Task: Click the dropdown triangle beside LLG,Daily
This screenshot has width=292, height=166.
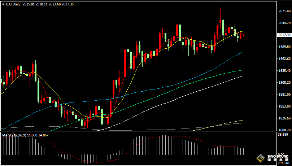Action: (x=3, y=4)
